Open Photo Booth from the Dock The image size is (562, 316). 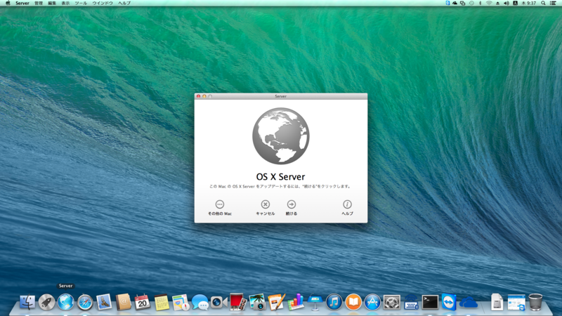coord(238,302)
